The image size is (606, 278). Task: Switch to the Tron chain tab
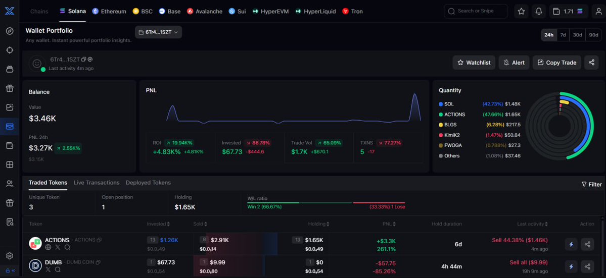352,11
